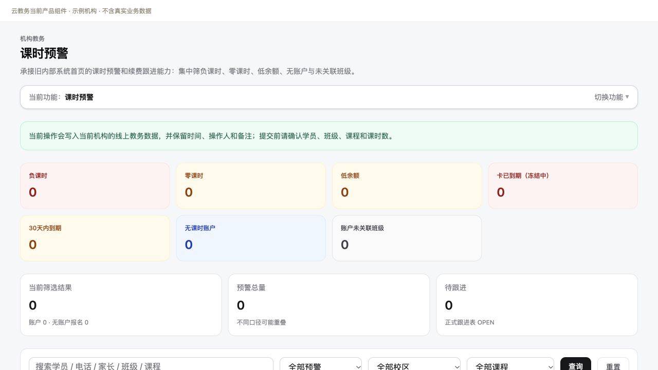Click the 当前筛选结果 summary card
The image size is (658, 370).
click(x=121, y=305)
